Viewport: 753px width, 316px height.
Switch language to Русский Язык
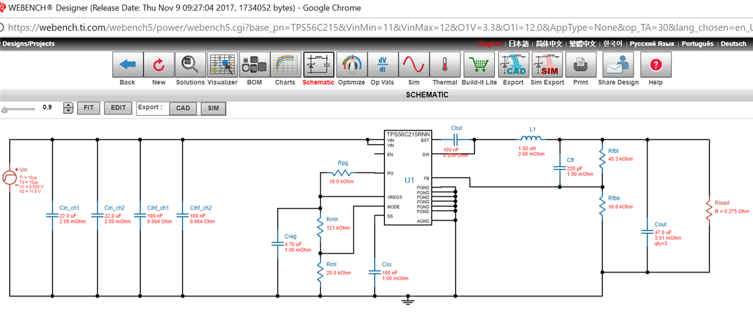click(652, 44)
